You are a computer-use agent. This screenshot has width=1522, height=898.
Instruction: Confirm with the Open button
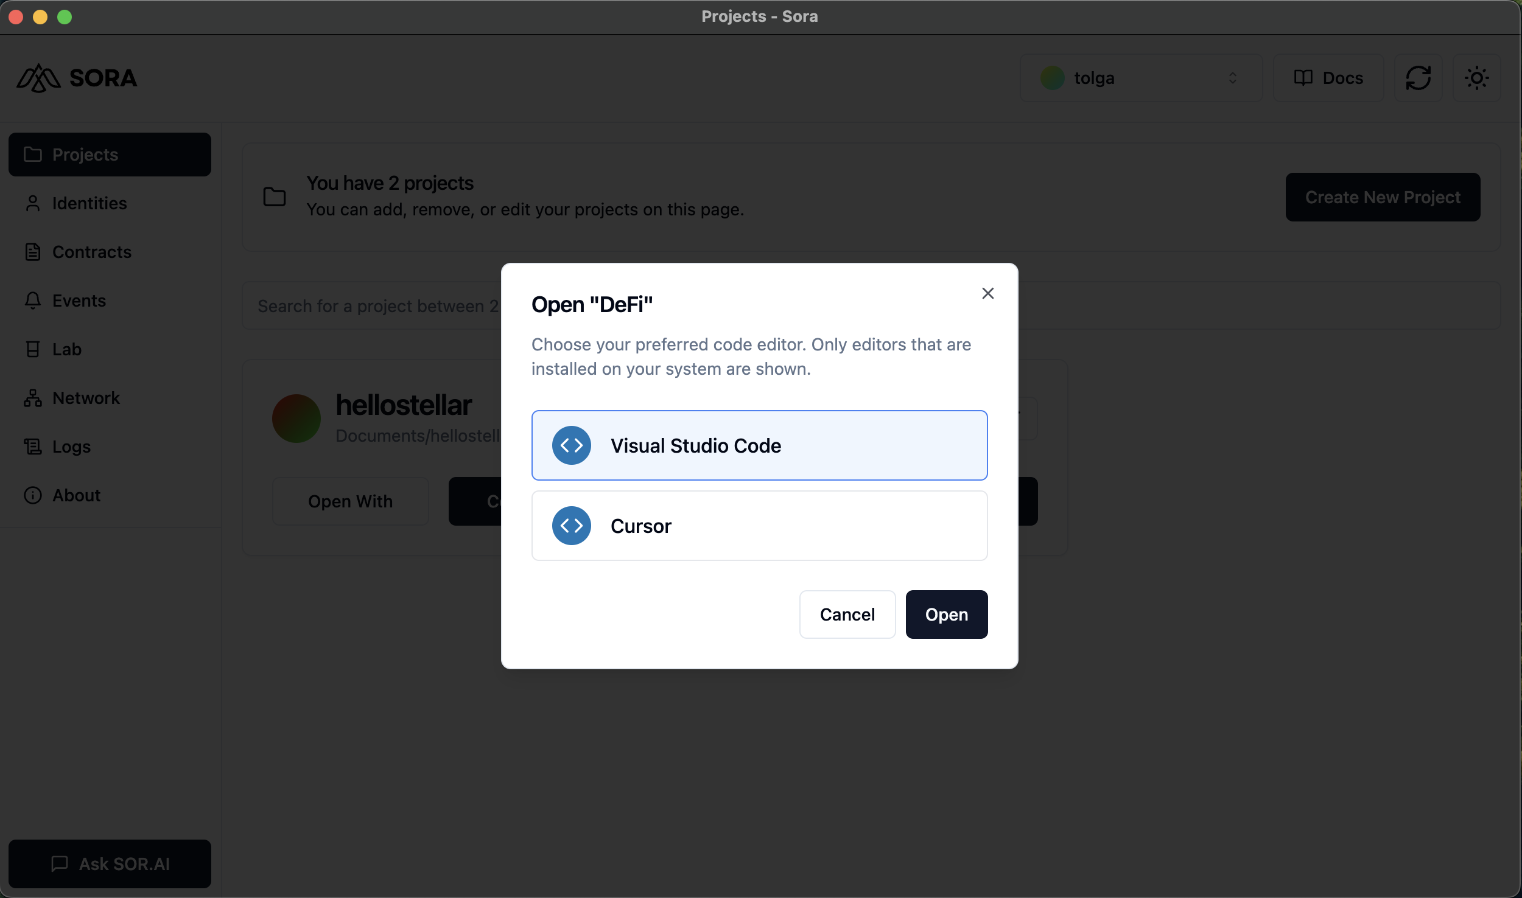pyautogui.click(x=946, y=614)
